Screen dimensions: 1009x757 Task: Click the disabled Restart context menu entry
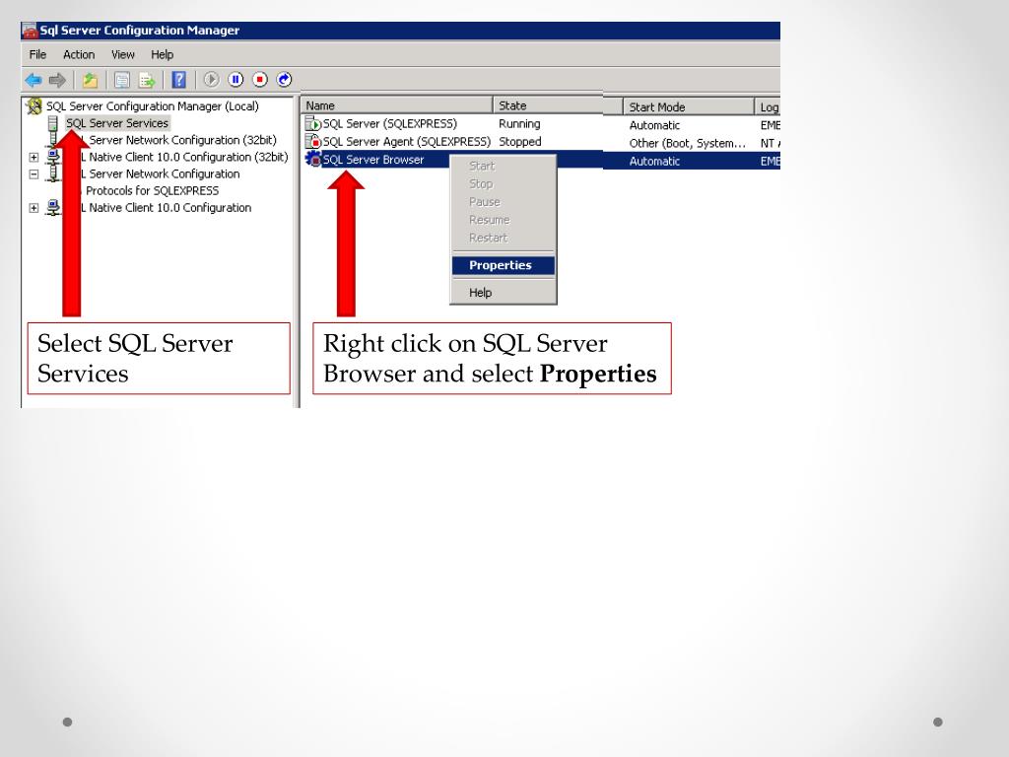coord(504,239)
